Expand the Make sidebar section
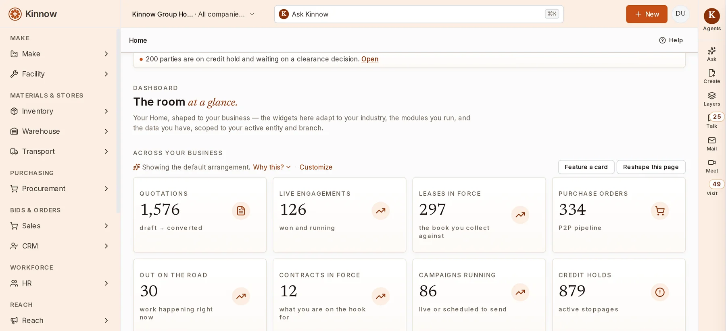Image resolution: width=726 pixels, height=331 pixels. coord(60,54)
